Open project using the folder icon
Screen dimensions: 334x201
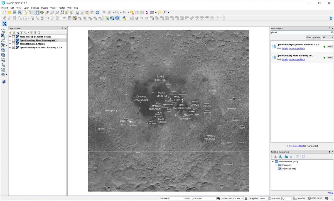coord(9,13)
